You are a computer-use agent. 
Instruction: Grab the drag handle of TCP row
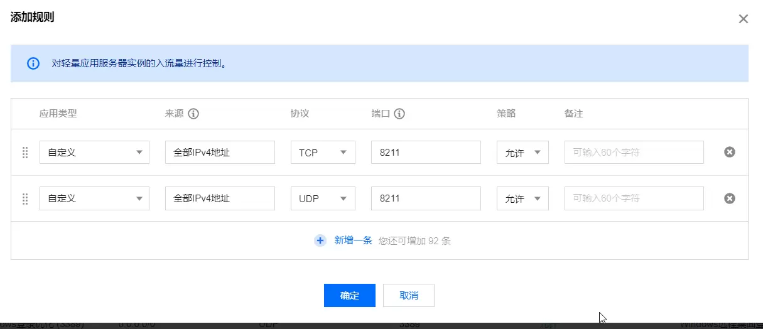point(26,153)
